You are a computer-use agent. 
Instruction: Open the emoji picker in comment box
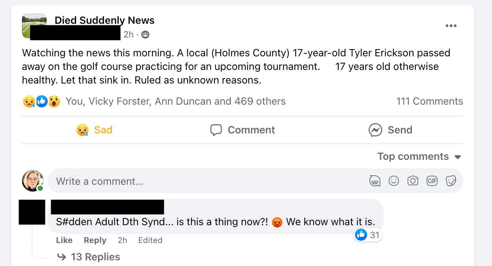[394, 181]
